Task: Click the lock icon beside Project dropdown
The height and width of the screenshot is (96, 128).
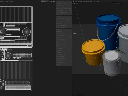Action: 51,1
